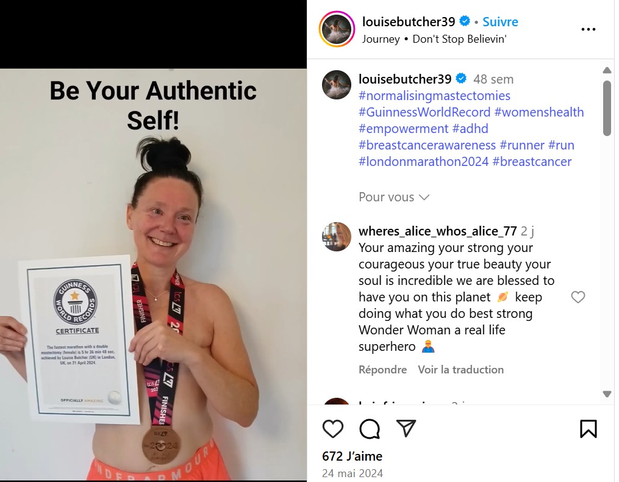Like the comment from wheres_alice_whos_alice_77
This screenshot has height=482, width=619.
pyautogui.click(x=578, y=297)
